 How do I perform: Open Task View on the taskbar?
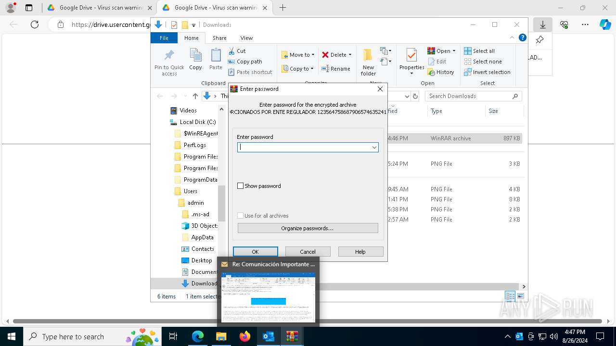(173, 336)
